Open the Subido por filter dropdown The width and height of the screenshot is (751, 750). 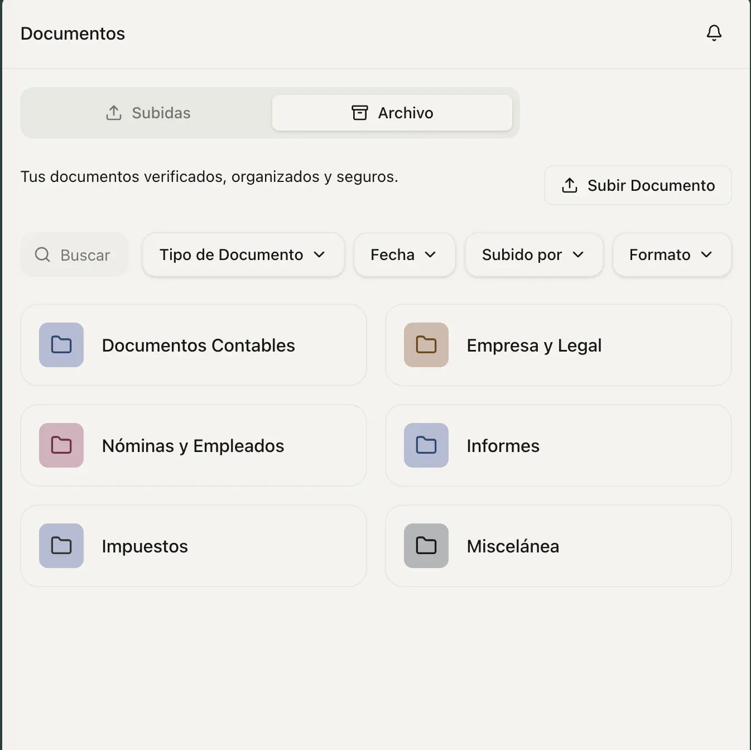click(x=533, y=255)
